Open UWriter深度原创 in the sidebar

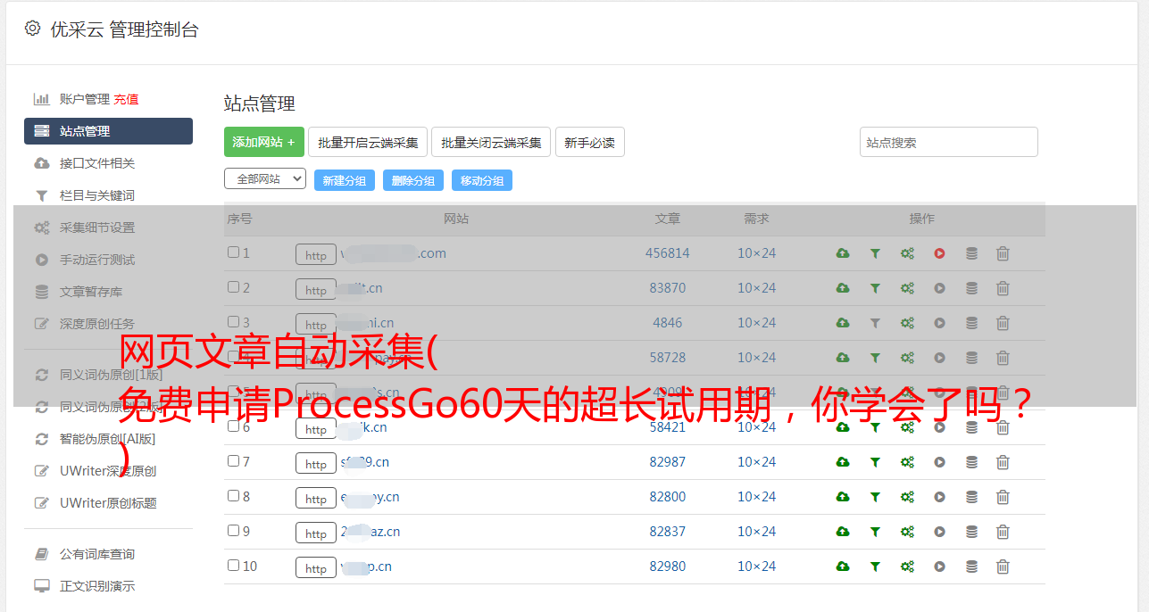click(x=108, y=471)
